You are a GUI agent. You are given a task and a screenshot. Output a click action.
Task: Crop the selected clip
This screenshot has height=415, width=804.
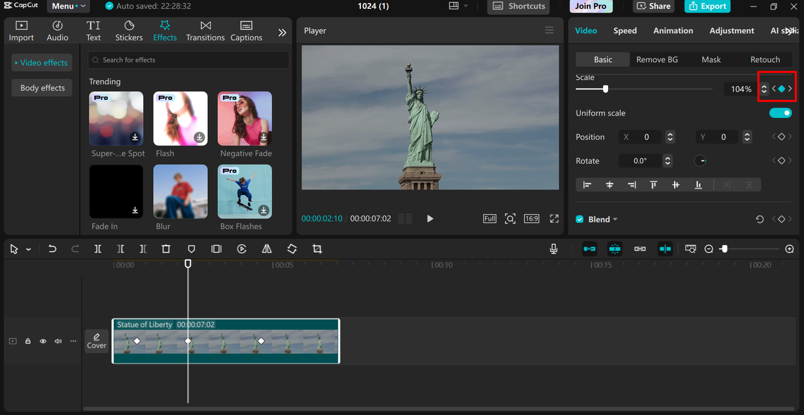(x=317, y=249)
